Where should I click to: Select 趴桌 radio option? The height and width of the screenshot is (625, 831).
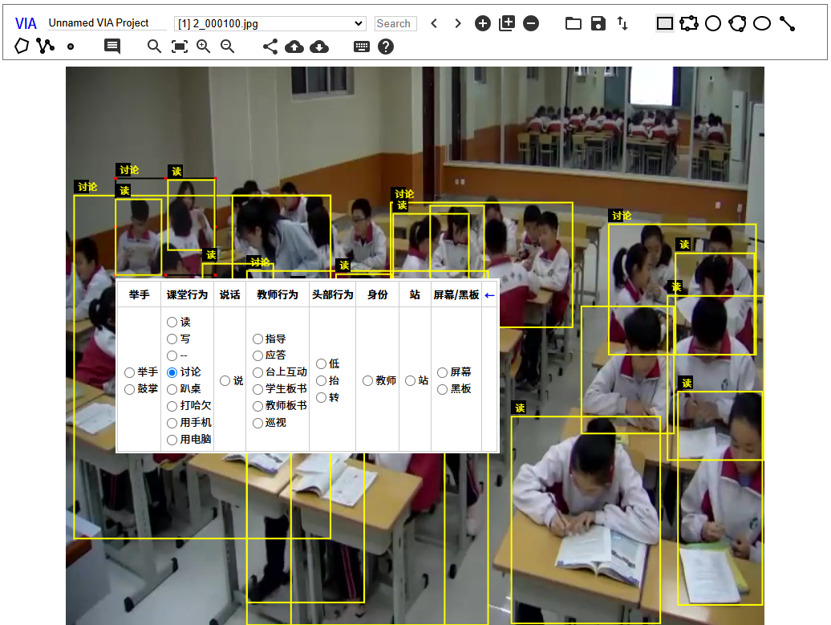point(172,389)
